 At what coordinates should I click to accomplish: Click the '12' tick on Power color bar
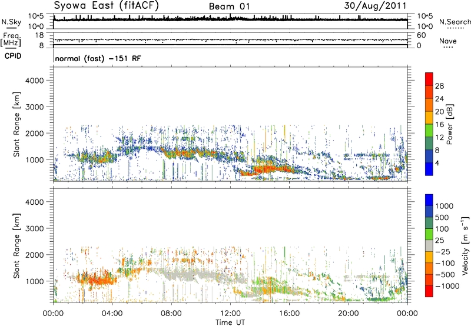439,138
